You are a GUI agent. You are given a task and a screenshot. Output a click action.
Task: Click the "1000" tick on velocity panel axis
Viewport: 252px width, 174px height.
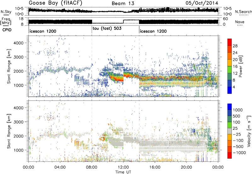pos(18,150)
